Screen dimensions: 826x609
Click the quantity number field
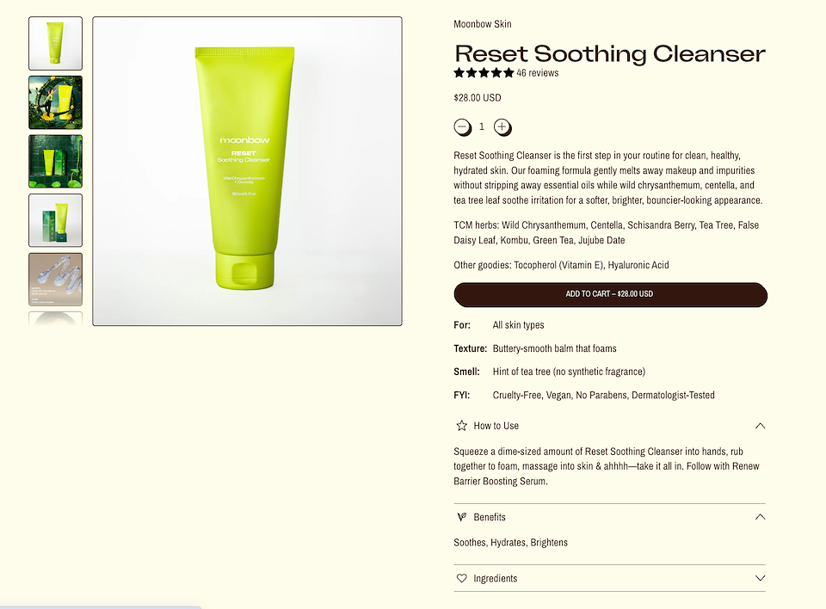point(482,127)
